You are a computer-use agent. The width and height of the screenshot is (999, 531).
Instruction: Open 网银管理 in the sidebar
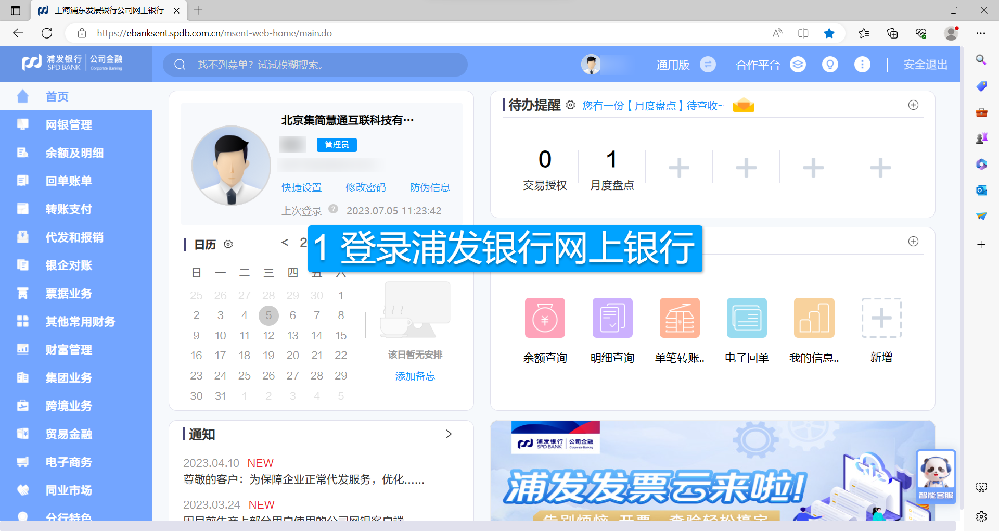[76, 125]
